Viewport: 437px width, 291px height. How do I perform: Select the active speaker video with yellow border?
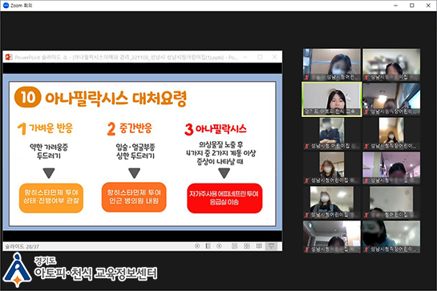[332, 99]
